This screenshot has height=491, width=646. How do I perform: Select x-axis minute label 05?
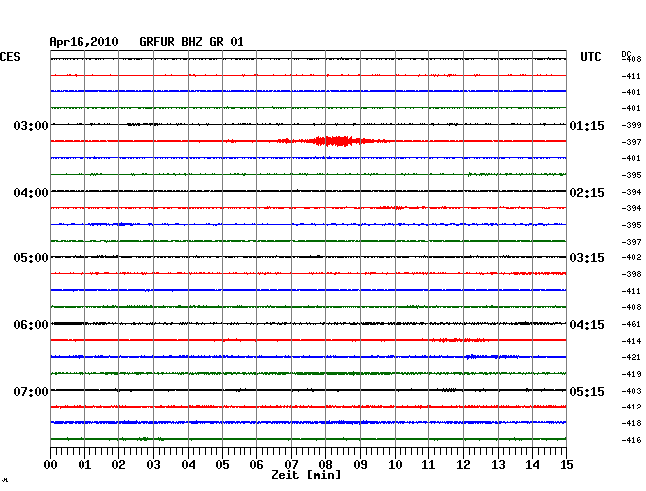tap(222, 465)
